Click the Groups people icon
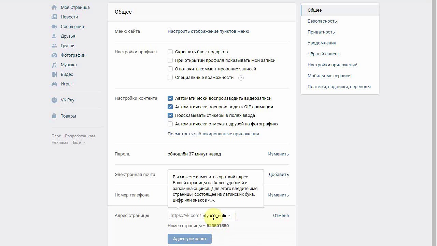Viewport: 437px width, 246px height. [x=54, y=45]
